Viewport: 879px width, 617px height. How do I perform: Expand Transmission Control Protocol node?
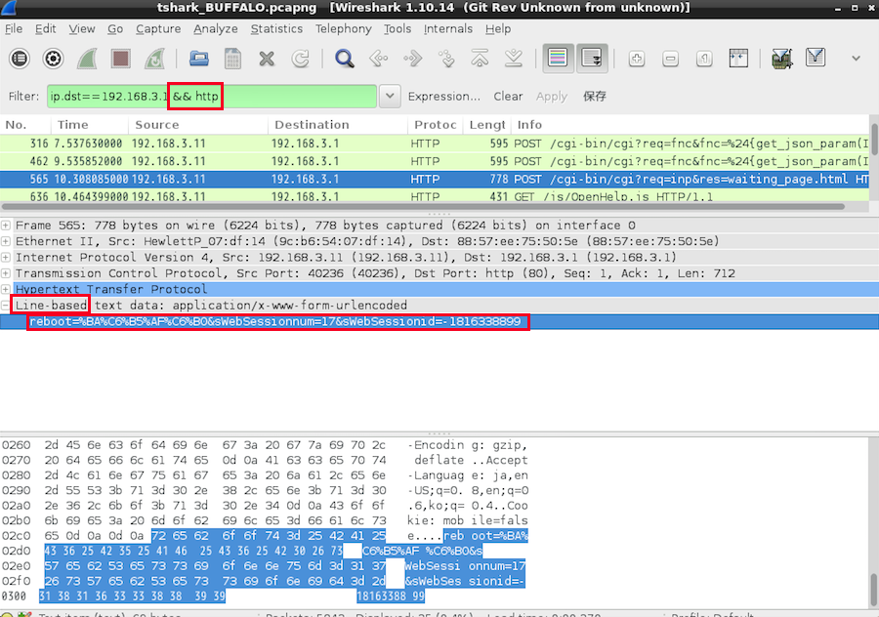(6, 273)
